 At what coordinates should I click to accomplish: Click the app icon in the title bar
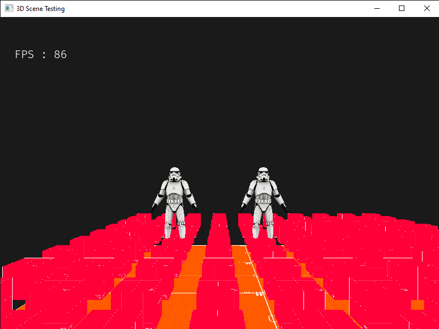[9, 8]
